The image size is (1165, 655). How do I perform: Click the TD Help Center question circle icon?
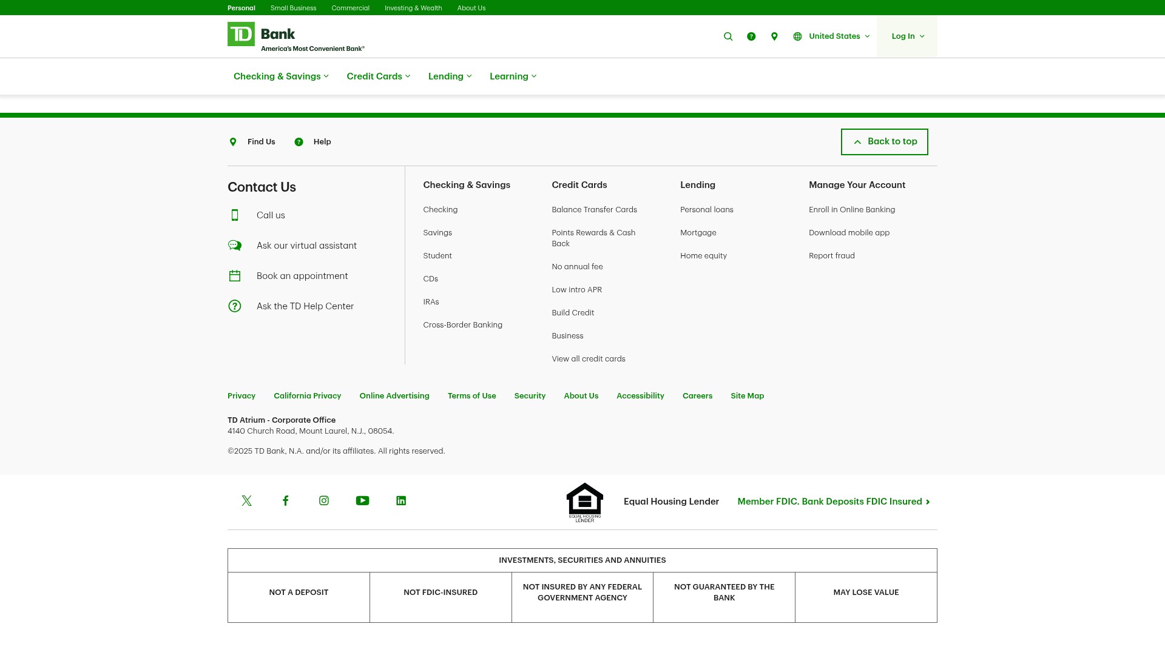point(235,306)
